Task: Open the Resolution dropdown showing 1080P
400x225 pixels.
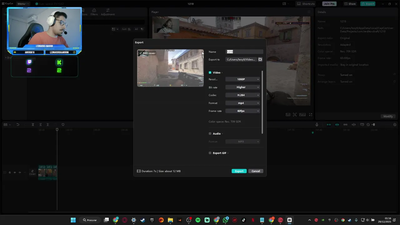Action: point(242,79)
